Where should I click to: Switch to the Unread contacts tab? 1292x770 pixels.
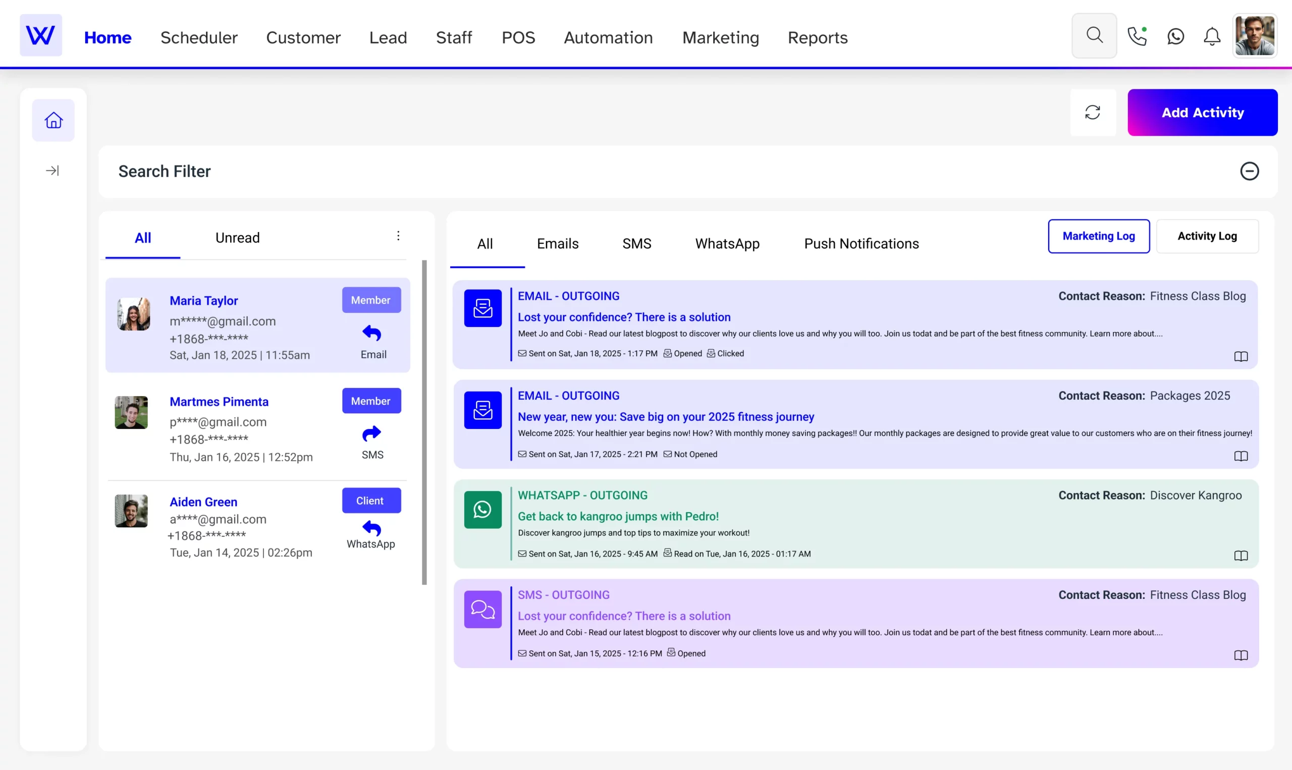coord(237,238)
